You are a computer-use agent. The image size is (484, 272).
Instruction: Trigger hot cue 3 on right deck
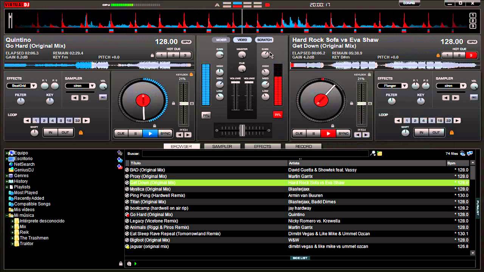471,55
